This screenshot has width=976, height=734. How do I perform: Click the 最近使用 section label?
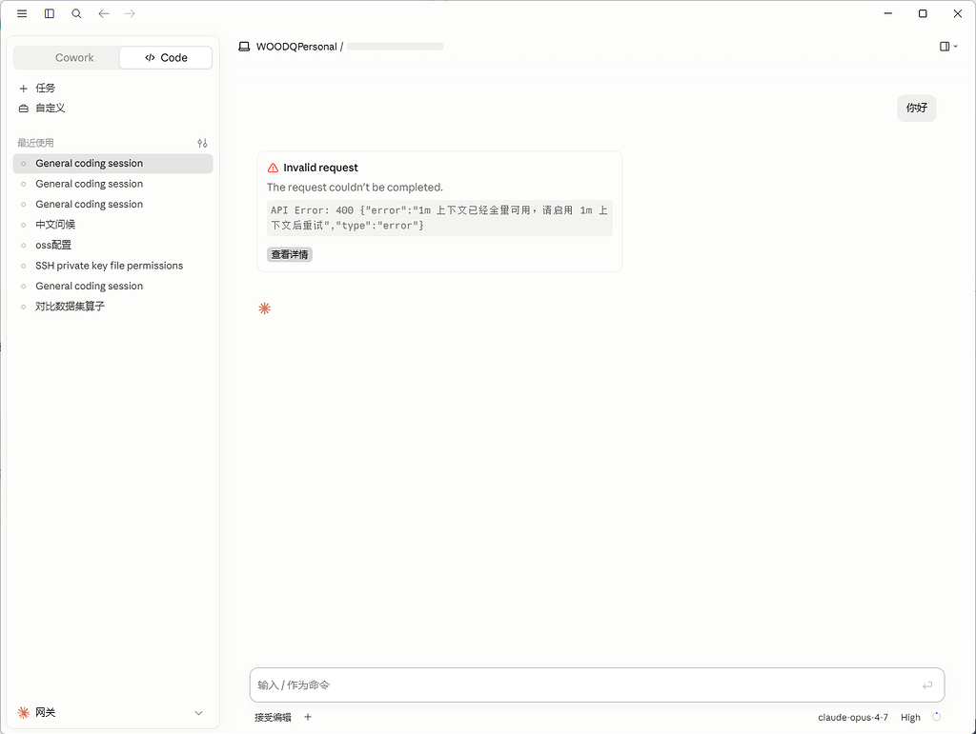(x=35, y=143)
